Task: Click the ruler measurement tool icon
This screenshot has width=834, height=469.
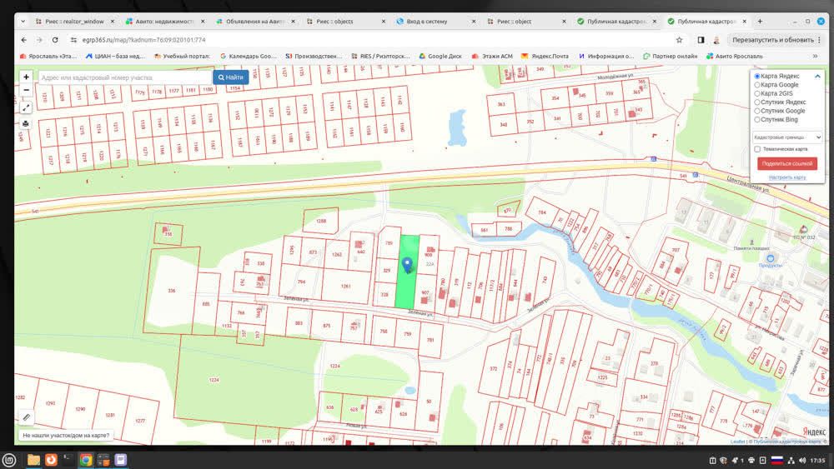Action: pos(26,417)
